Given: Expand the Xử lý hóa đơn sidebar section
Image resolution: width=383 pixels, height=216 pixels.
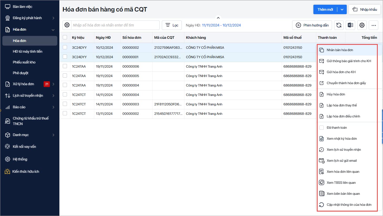Looking at the screenshot, I should point(30,84).
